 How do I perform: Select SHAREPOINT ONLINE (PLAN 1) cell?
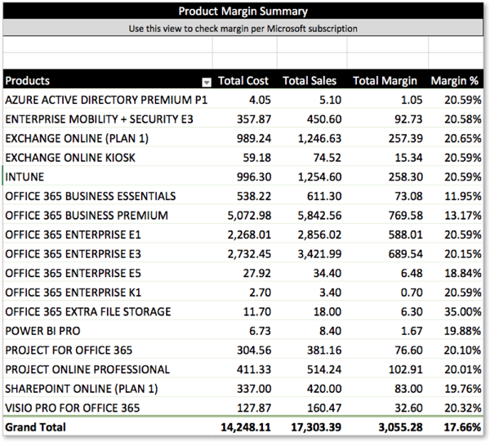81,389
